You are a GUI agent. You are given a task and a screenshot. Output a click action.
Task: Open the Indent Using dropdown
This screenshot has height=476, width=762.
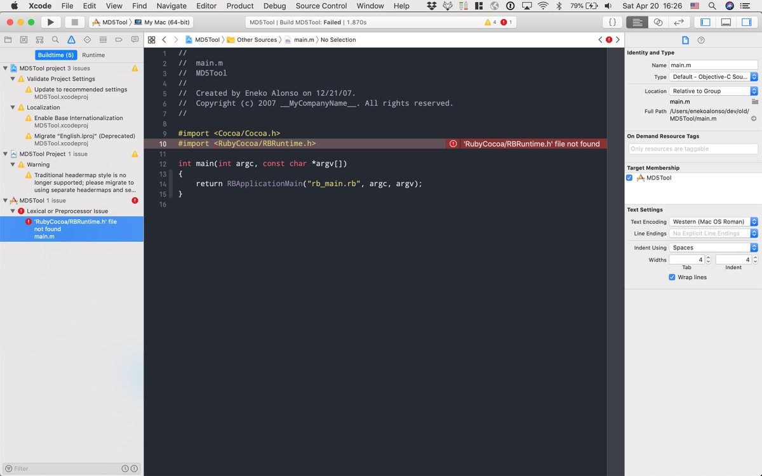(714, 248)
